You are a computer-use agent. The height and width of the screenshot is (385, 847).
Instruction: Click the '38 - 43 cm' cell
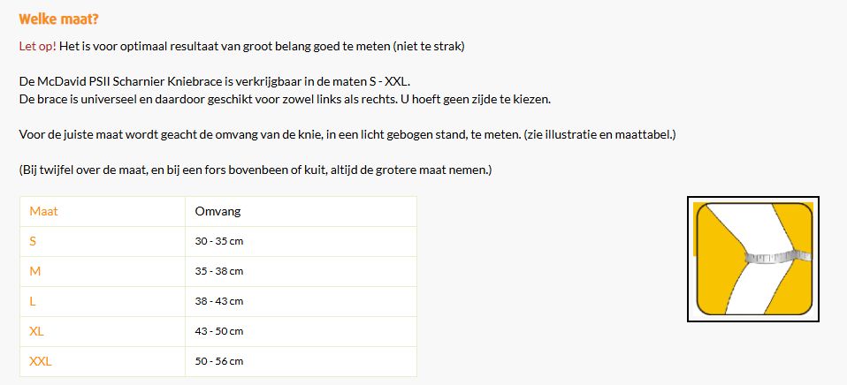tap(219, 301)
